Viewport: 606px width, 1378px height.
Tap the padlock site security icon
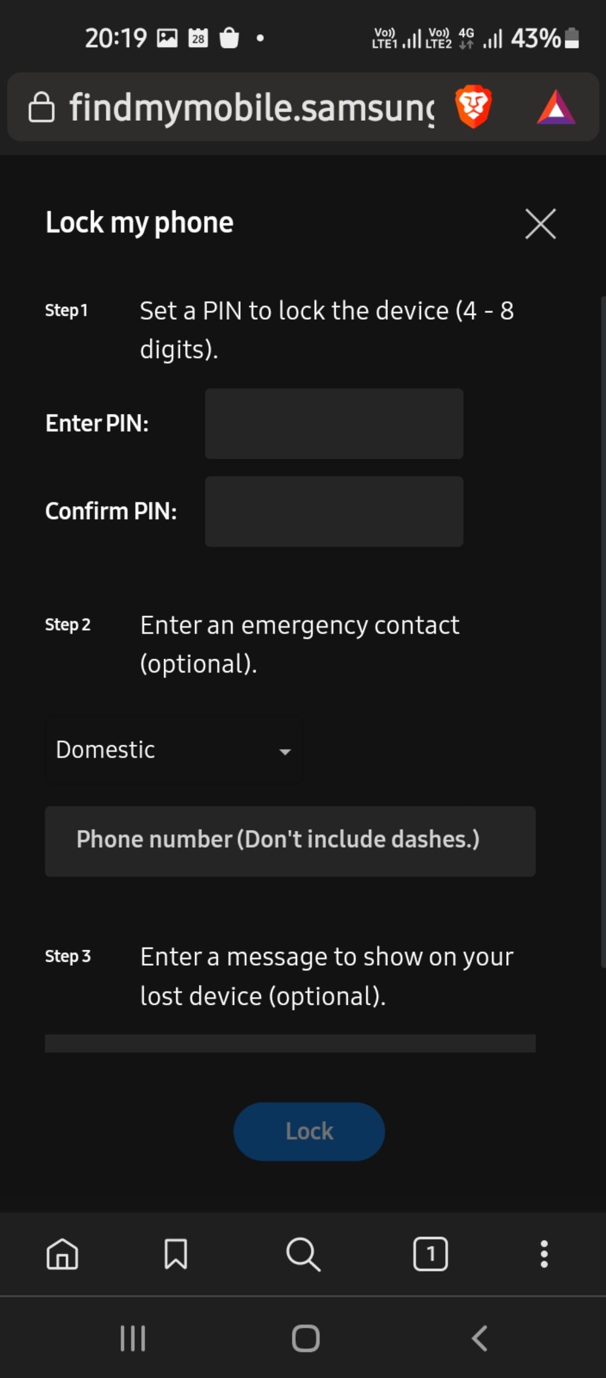coord(41,107)
